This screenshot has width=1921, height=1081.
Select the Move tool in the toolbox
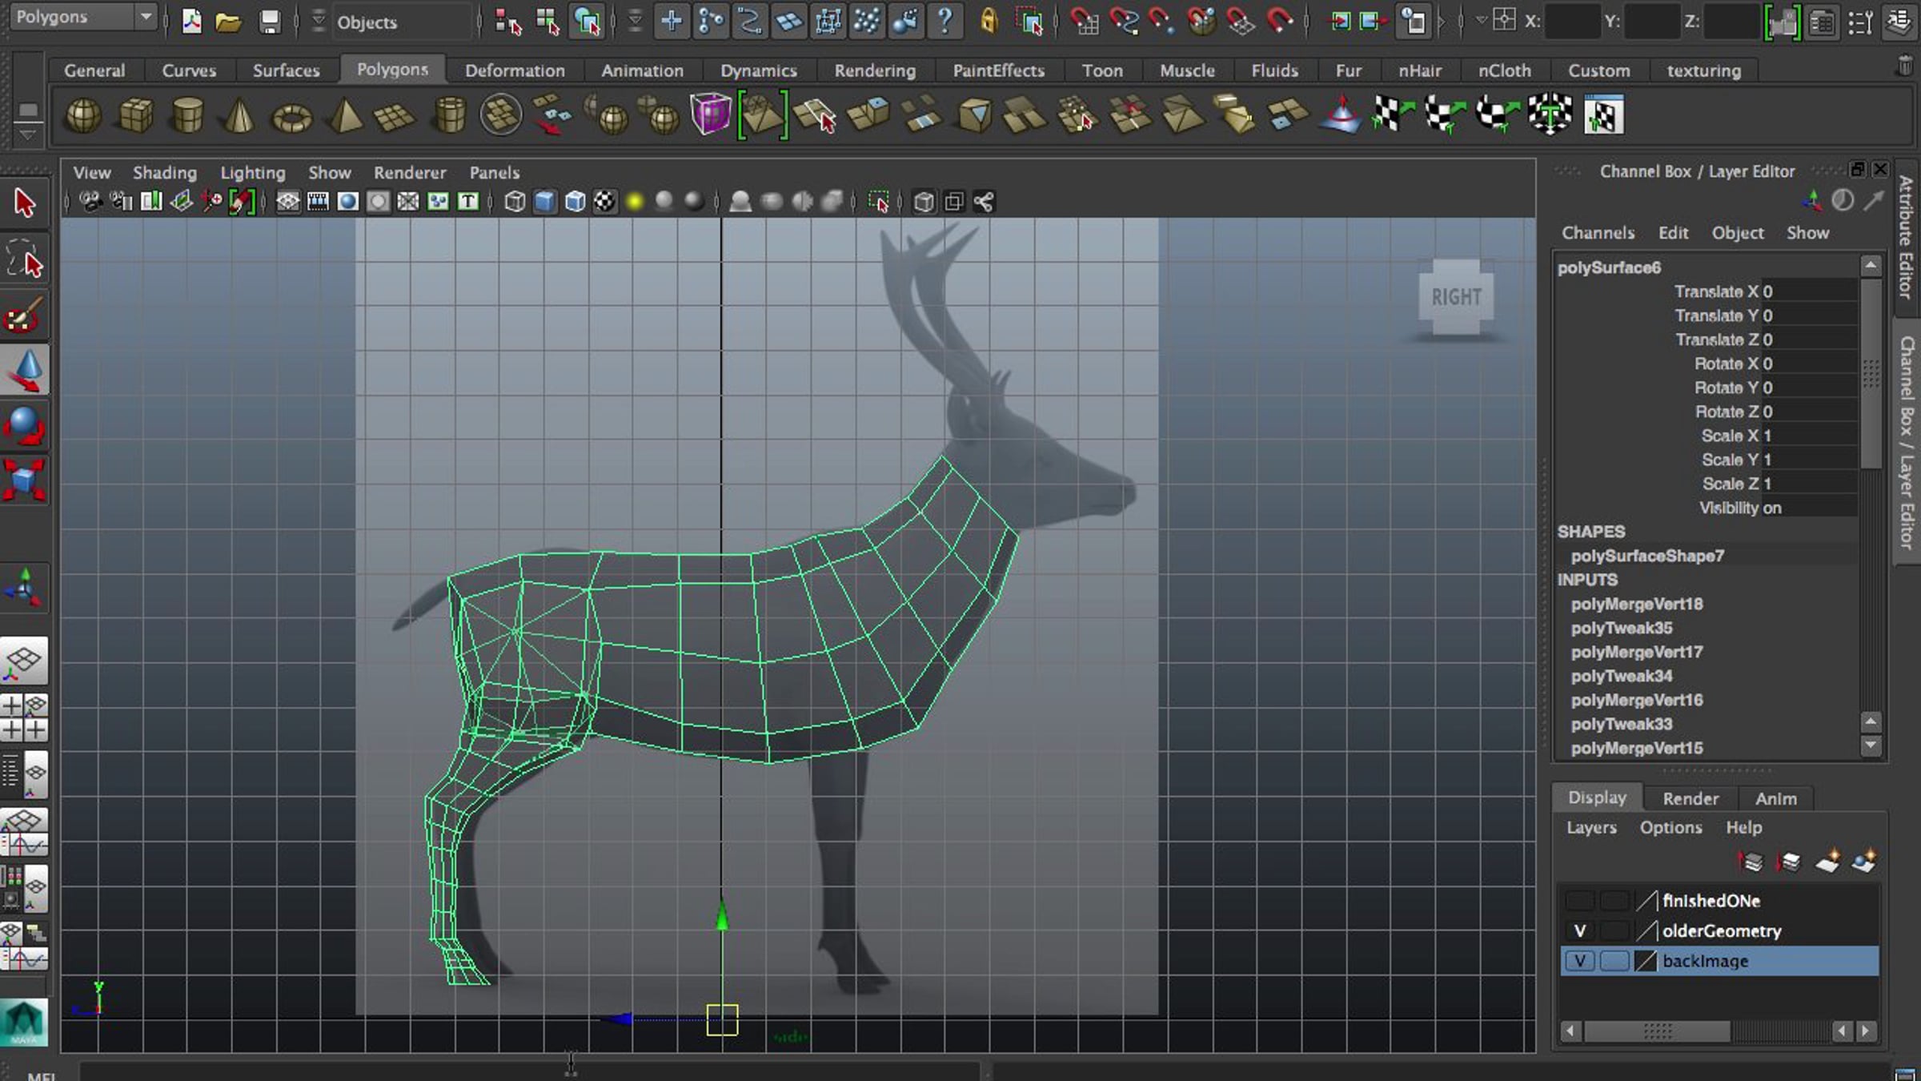click(26, 371)
